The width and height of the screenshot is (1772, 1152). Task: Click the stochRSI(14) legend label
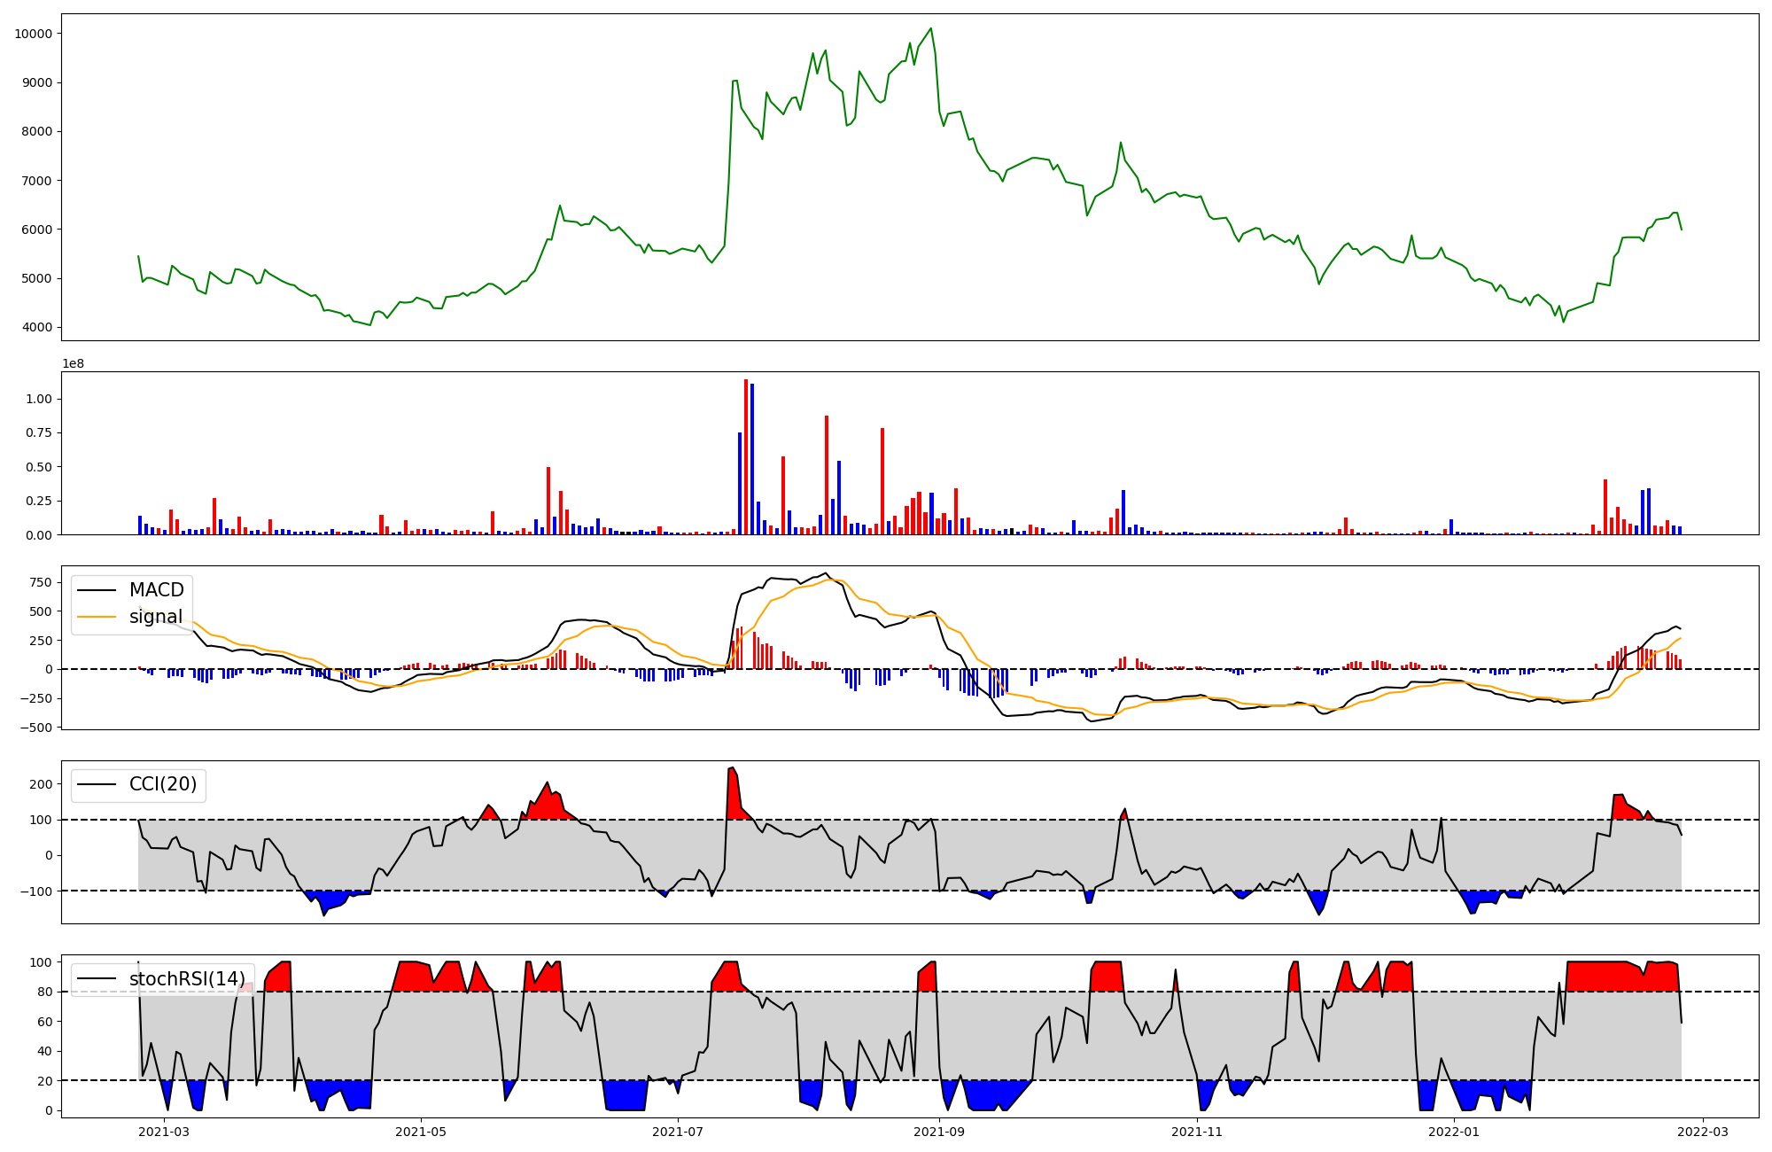tap(187, 978)
